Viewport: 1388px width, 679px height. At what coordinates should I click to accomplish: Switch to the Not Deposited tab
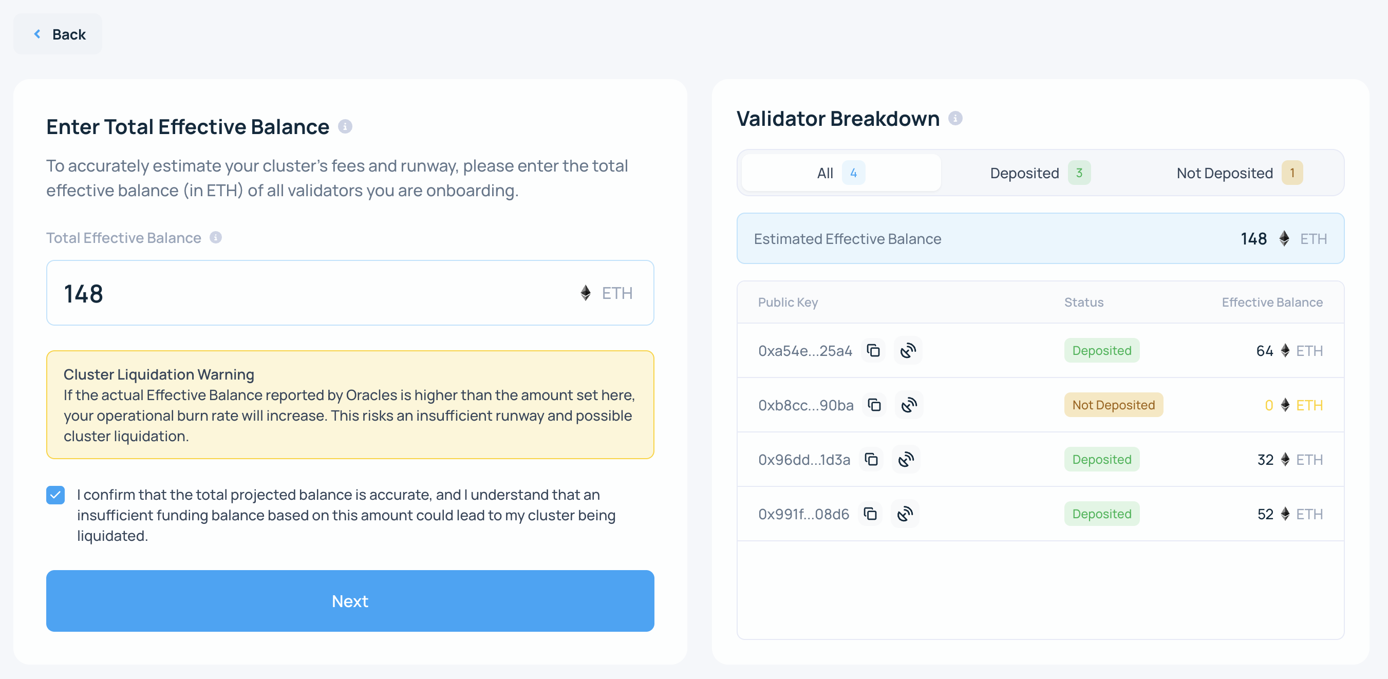1239,173
